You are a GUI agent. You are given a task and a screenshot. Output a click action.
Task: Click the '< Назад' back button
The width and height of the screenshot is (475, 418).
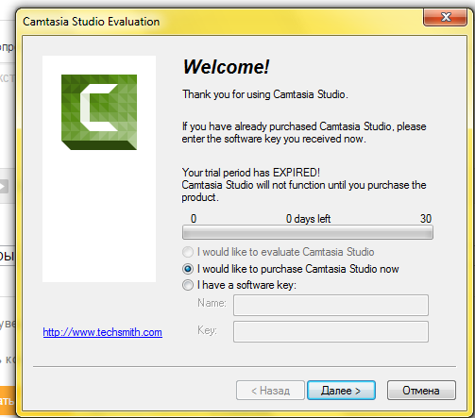(x=270, y=391)
